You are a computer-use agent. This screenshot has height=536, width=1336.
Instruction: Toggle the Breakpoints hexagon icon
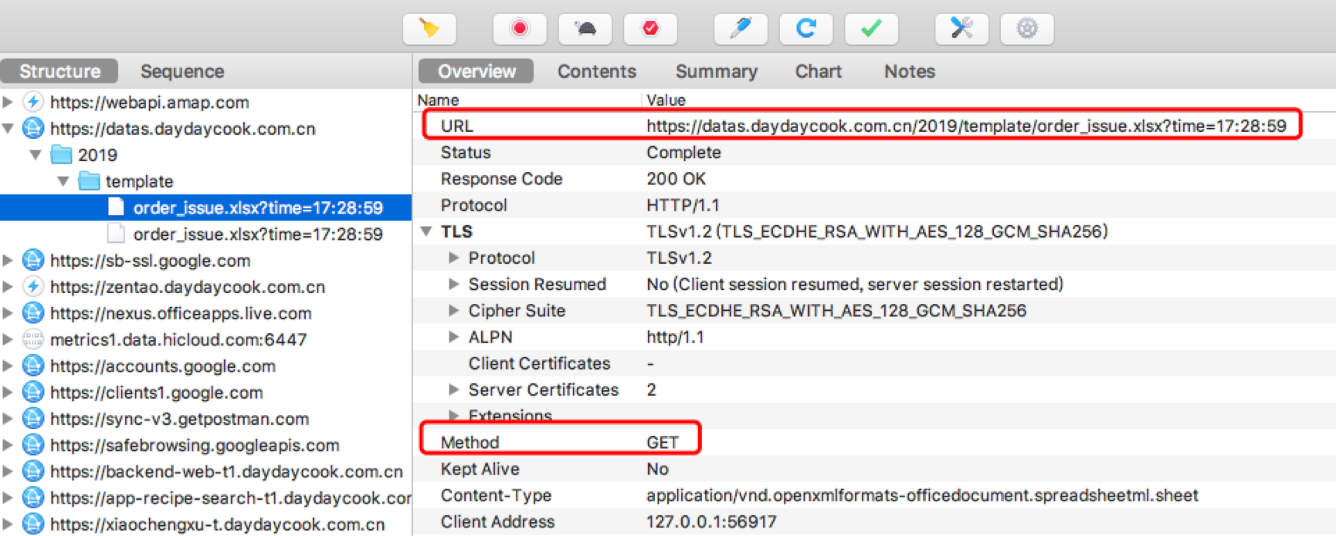tap(650, 29)
